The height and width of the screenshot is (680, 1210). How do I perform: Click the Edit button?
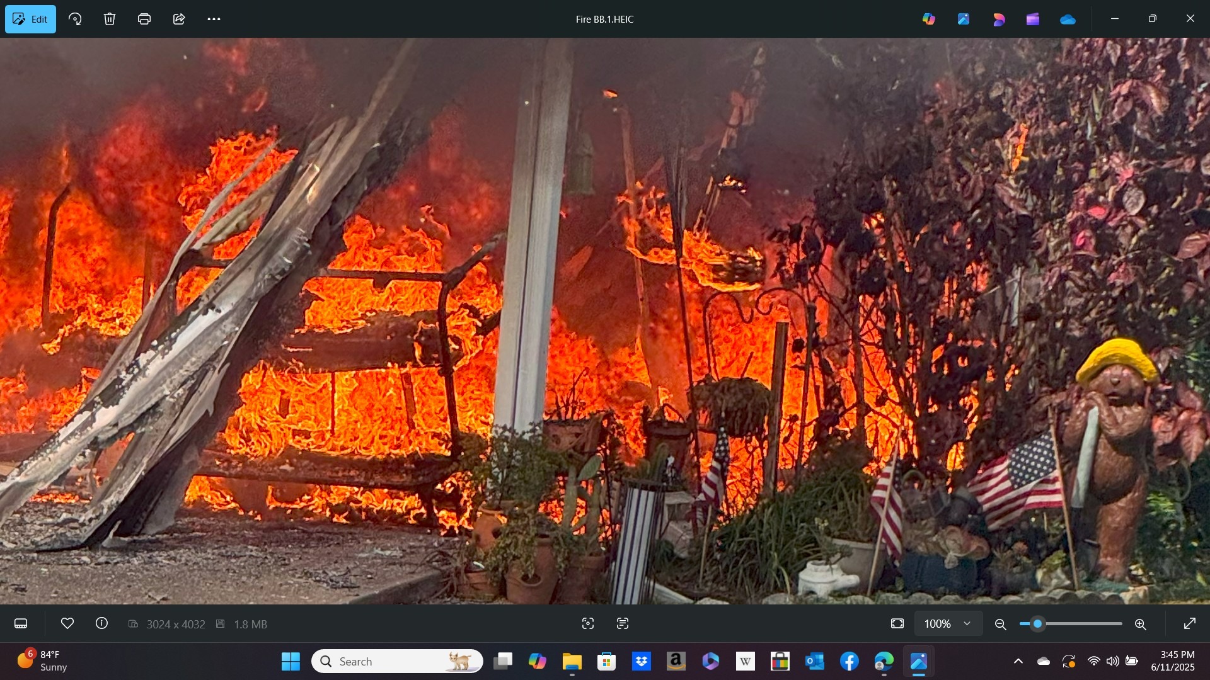pos(30,19)
